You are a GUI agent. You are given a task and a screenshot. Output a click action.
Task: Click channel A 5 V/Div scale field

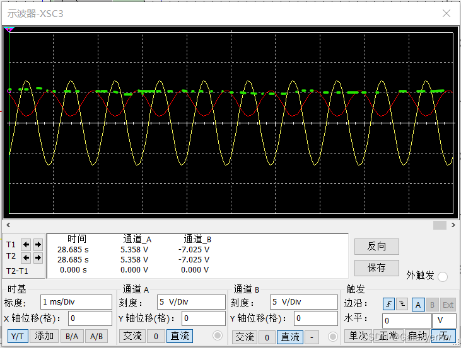point(191,302)
